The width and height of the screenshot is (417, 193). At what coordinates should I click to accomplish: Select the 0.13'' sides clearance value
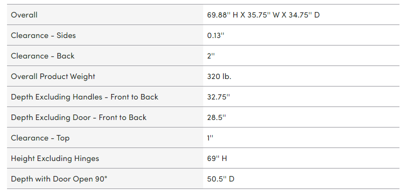[x=216, y=35]
